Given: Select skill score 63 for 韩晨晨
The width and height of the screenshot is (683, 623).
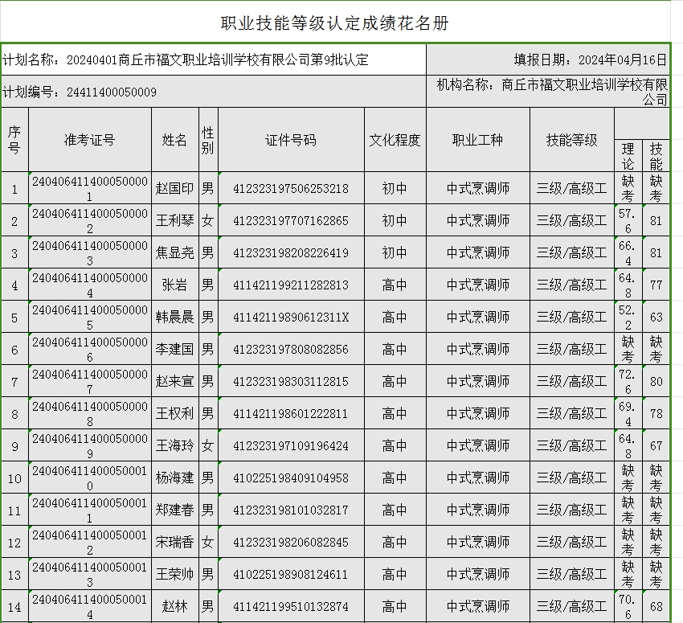Looking at the screenshot, I should (656, 317).
